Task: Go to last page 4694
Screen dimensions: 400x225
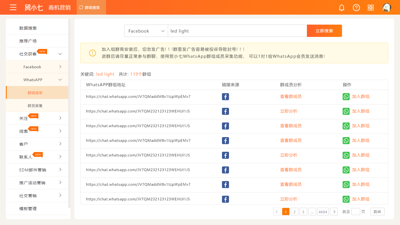Action: [323, 212]
